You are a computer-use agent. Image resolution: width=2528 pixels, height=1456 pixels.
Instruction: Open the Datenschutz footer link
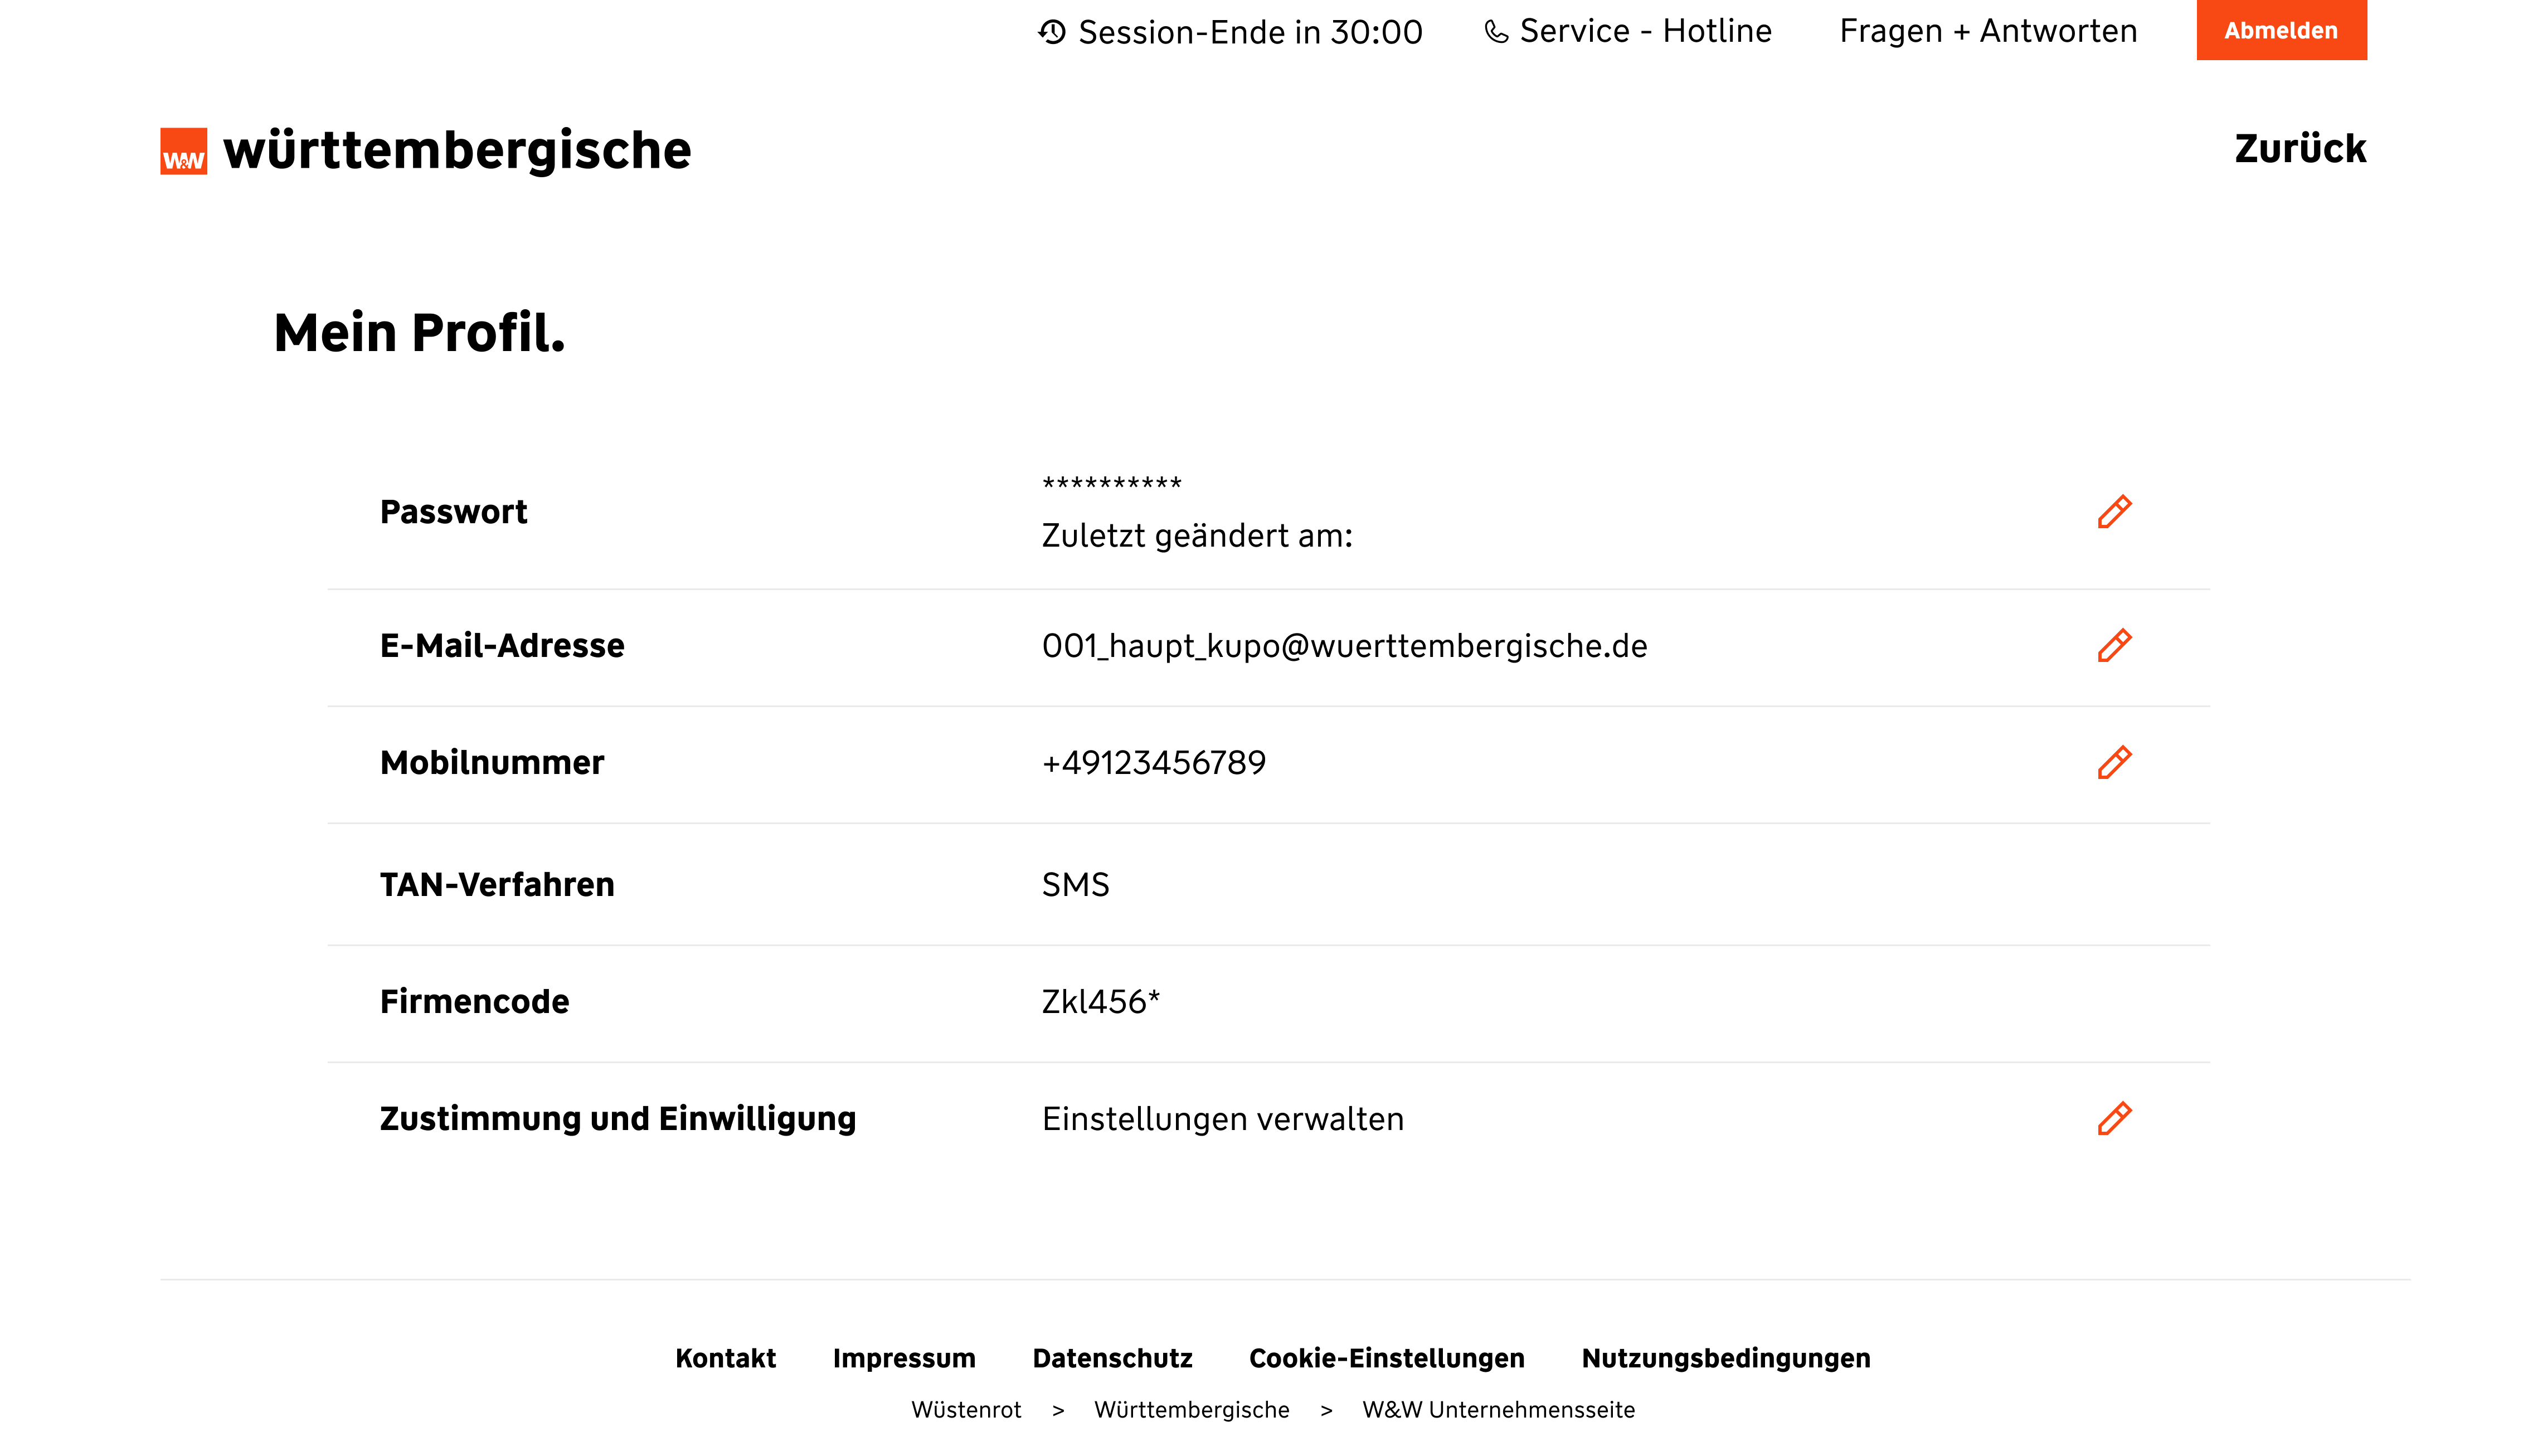(x=1112, y=1358)
